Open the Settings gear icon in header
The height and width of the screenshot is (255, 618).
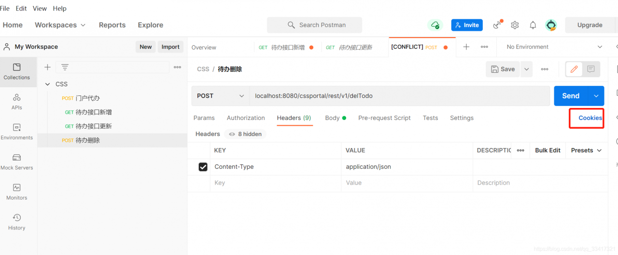click(x=515, y=25)
